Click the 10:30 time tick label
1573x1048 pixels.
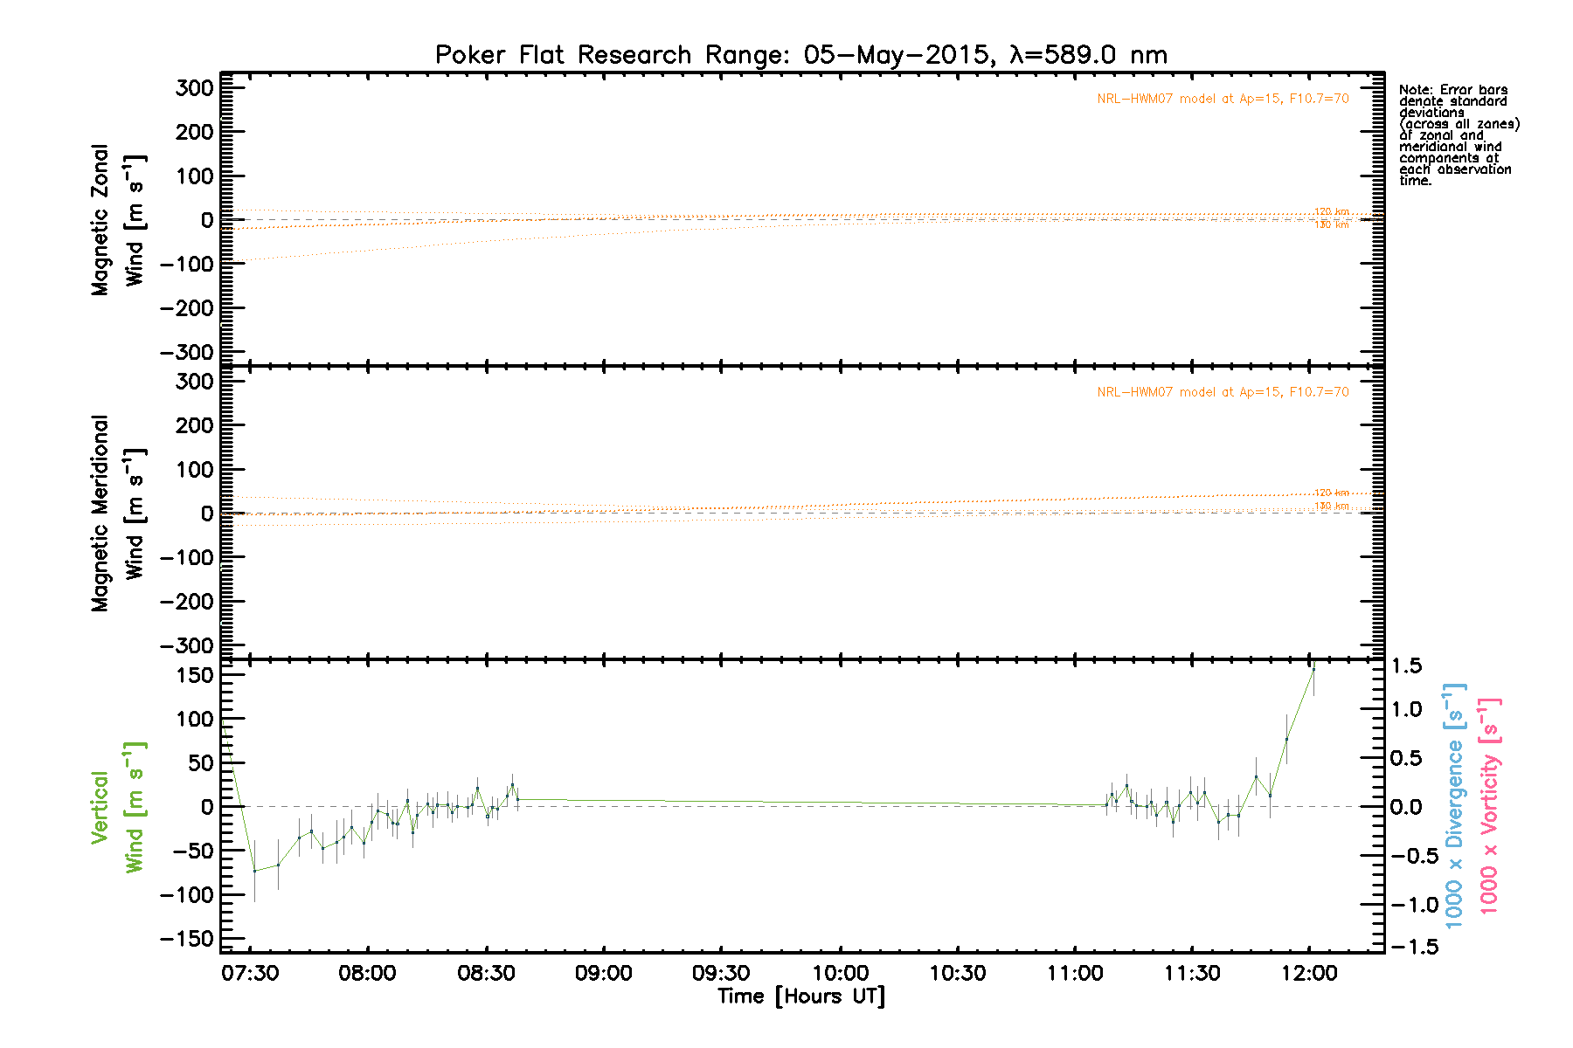click(x=957, y=973)
